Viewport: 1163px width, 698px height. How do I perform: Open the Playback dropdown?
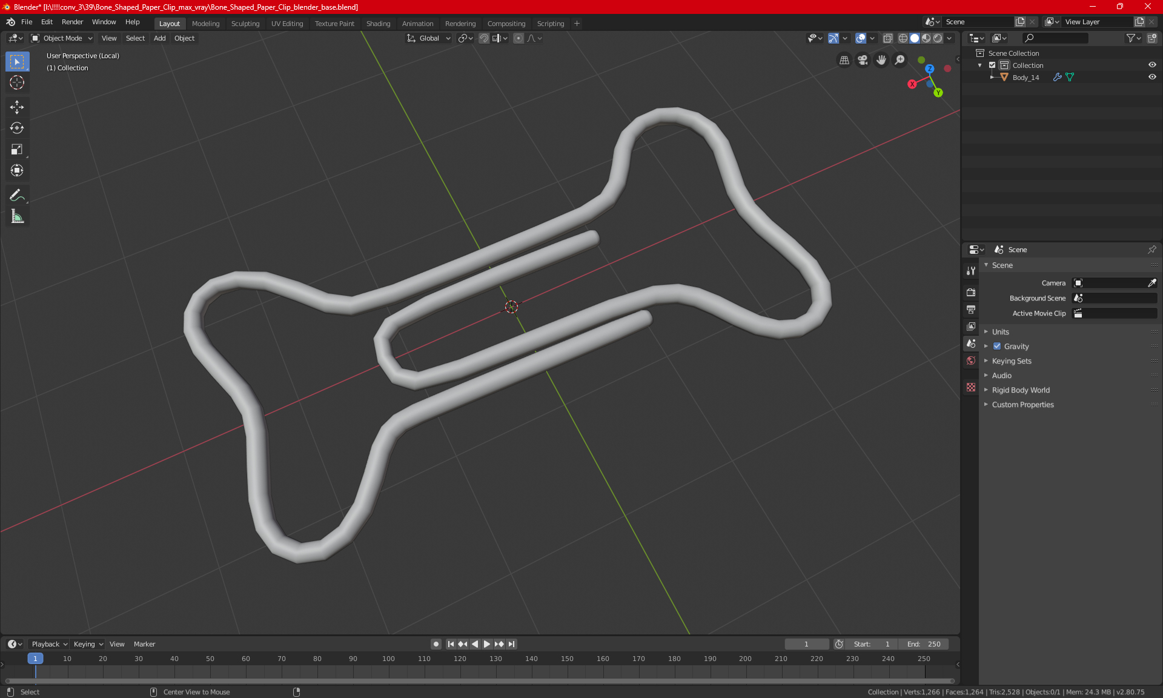tap(49, 644)
